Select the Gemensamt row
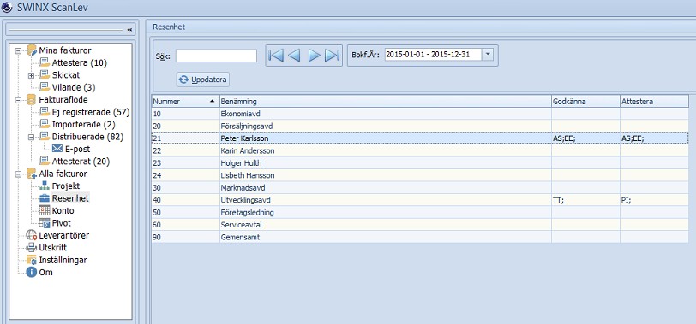Image resolution: width=696 pixels, height=324 pixels. click(420, 238)
